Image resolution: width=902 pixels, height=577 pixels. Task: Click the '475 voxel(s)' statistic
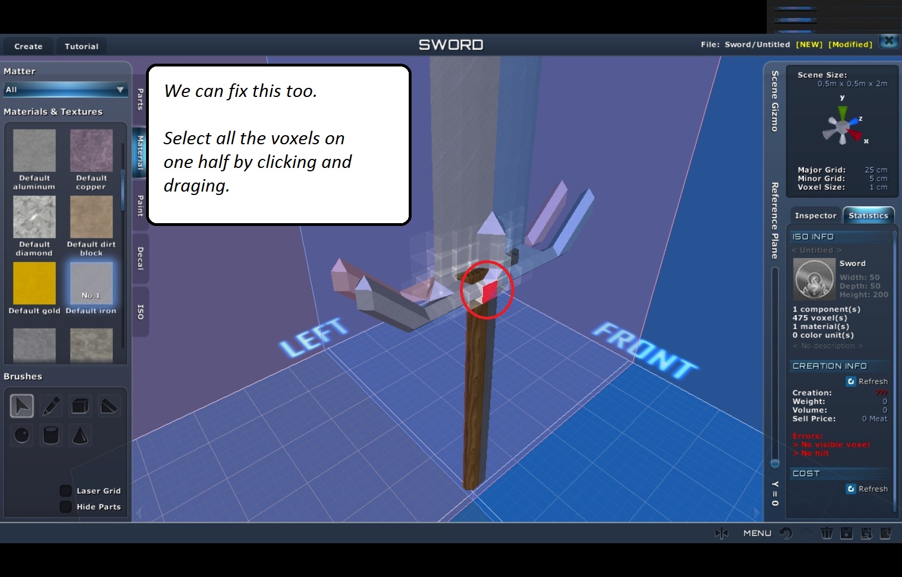(x=820, y=318)
